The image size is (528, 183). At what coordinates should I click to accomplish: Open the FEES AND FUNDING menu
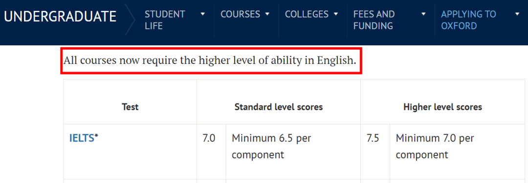click(374, 20)
